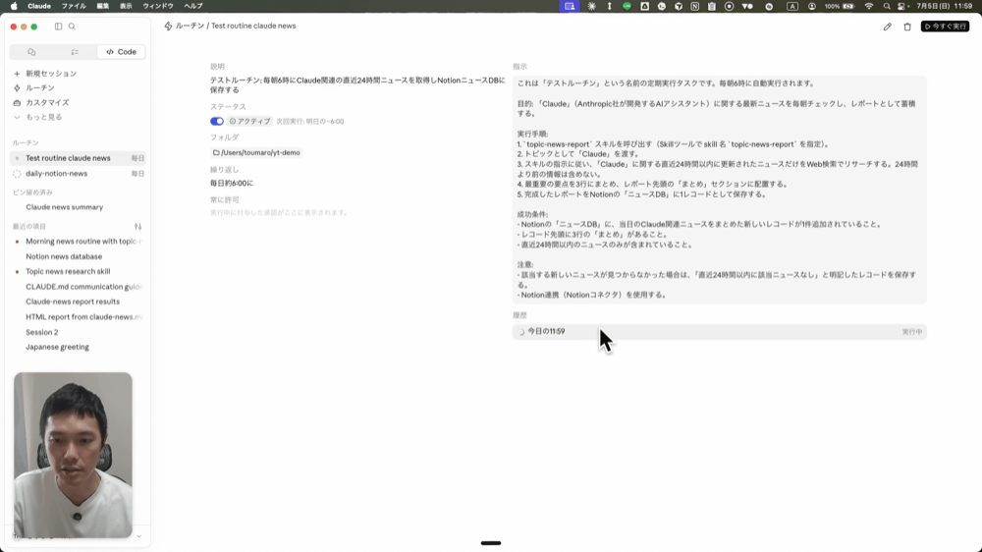Open the ファイル menu
982x552 pixels.
point(74,6)
